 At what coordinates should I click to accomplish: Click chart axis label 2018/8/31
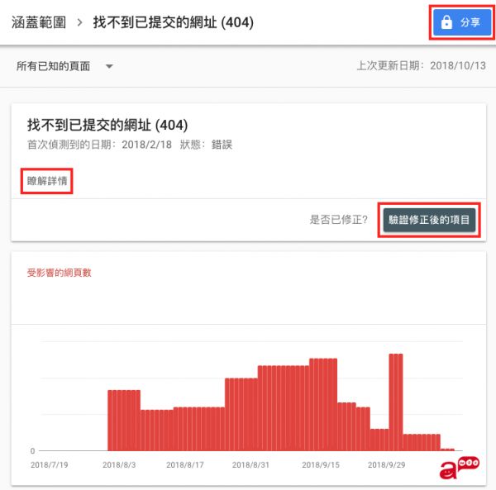250,464
